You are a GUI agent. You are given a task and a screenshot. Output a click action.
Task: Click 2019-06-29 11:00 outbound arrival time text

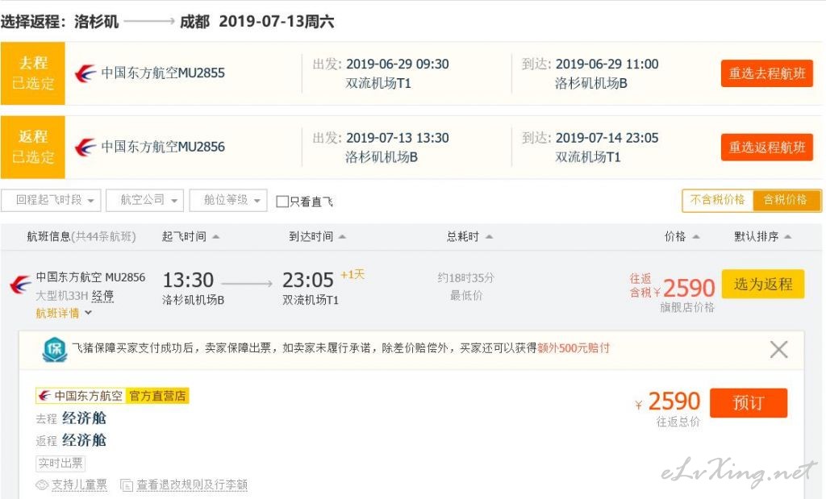pyautogui.click(x=607, y=64)
